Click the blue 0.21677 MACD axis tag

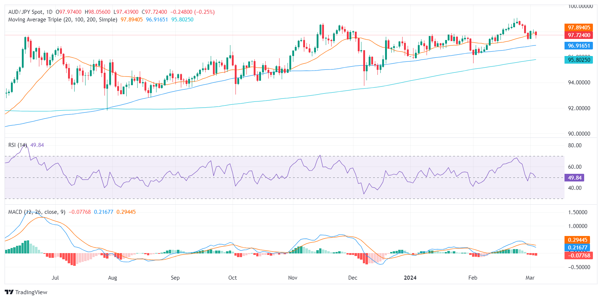[x=578, y=248]
